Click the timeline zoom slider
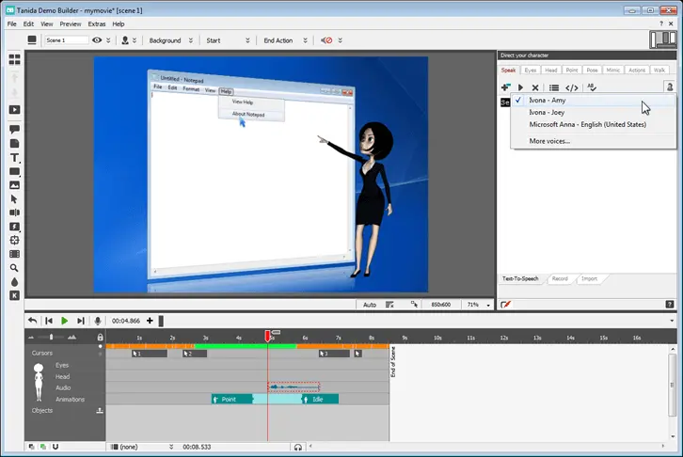This screenshot has height=457, width=683. [x=52, y=337]
